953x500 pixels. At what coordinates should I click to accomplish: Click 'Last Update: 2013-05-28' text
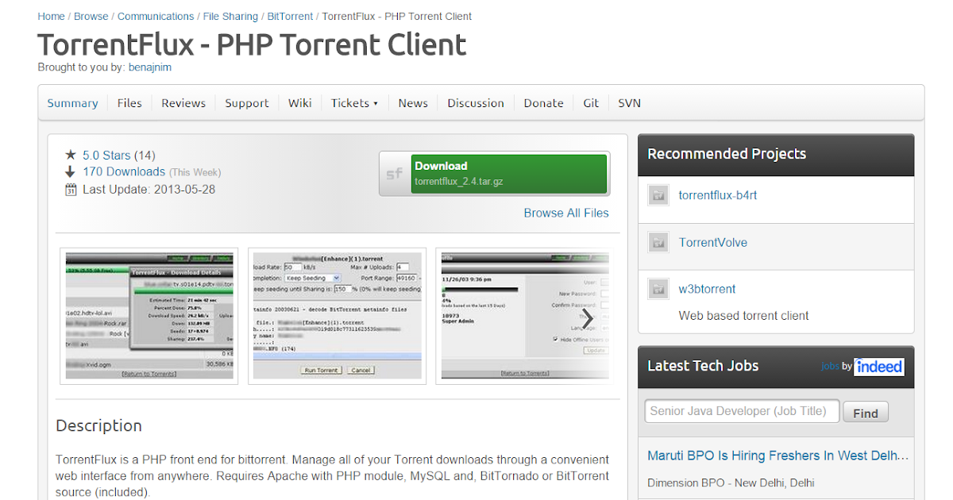[x=149, y=190]
